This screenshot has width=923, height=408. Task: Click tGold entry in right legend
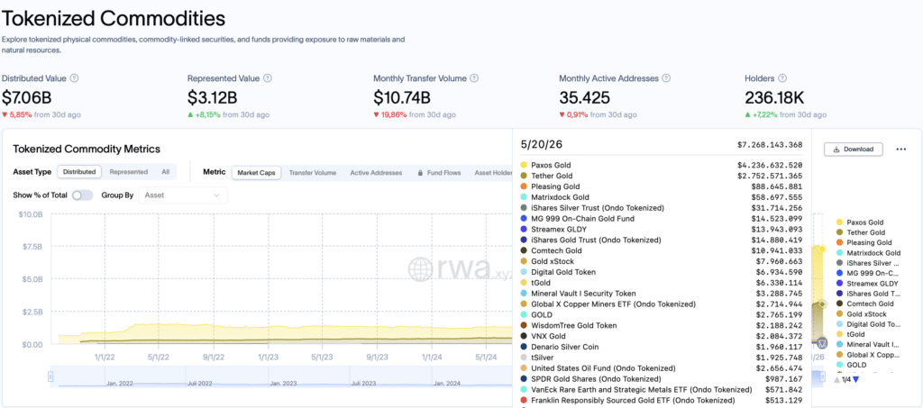click(850, 334)
